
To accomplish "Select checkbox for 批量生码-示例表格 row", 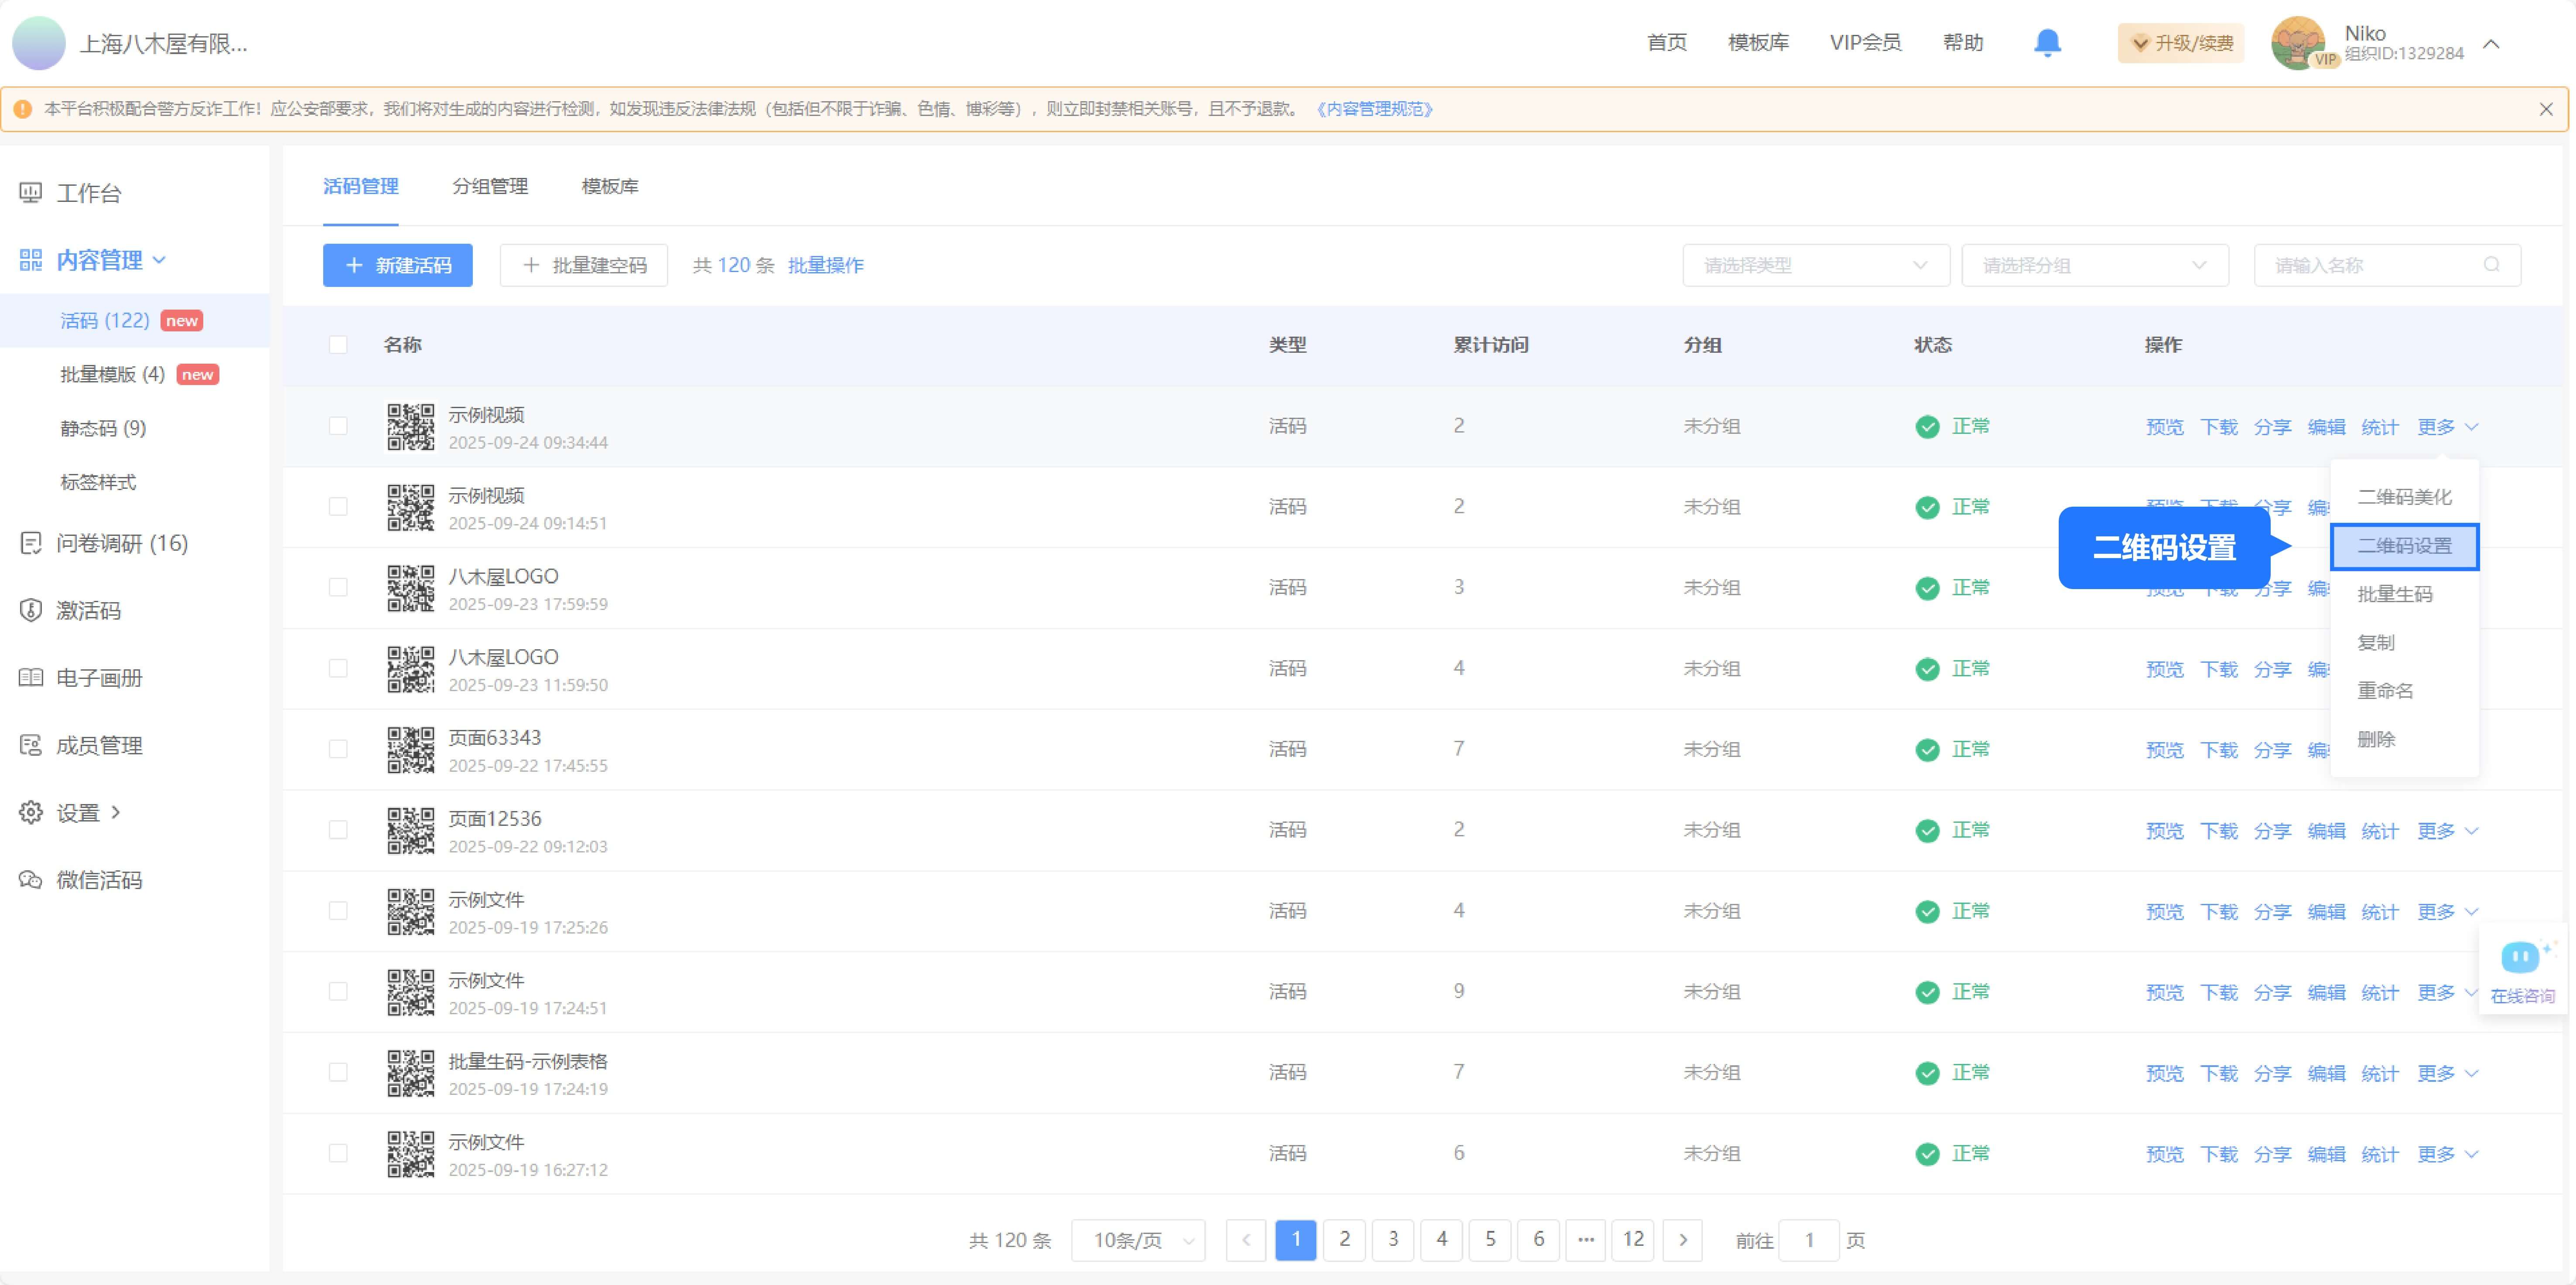I will [338, 1072].
